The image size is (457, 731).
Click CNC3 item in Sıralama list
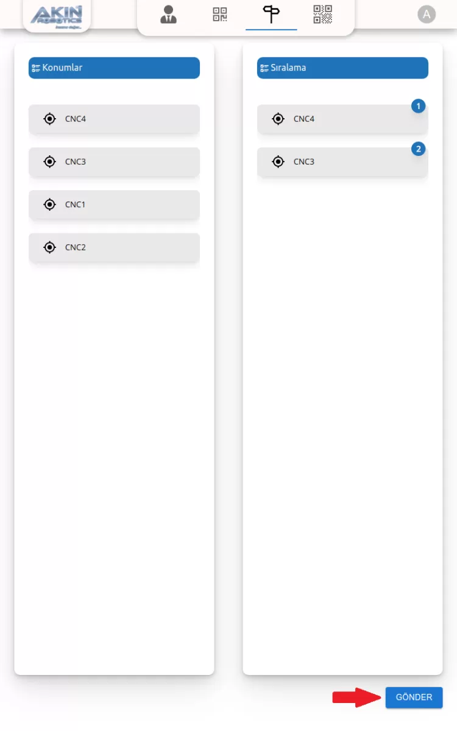tap(342, 161)
